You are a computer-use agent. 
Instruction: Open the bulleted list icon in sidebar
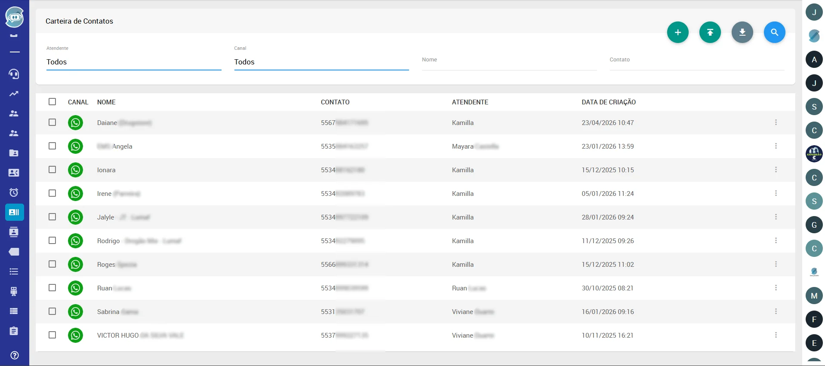pos(14,271)
